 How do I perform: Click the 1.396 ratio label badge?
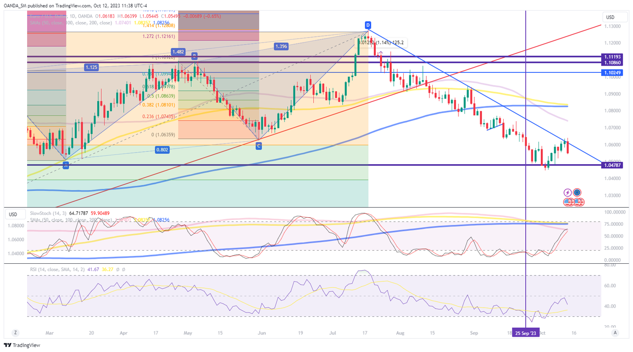(281, 46)
